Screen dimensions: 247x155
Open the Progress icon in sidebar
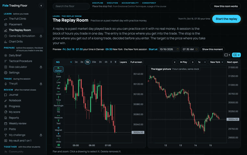6,106
